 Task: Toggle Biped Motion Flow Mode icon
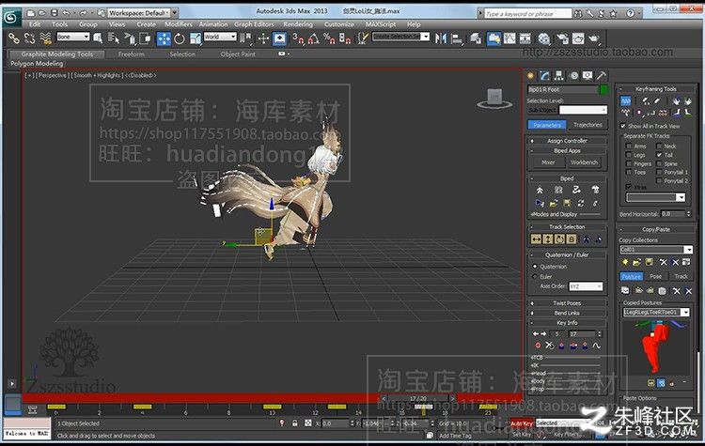point(576,190)
